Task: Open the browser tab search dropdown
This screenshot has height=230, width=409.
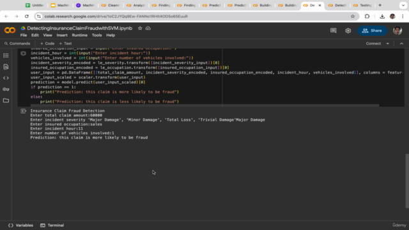Action: [403, 5]
